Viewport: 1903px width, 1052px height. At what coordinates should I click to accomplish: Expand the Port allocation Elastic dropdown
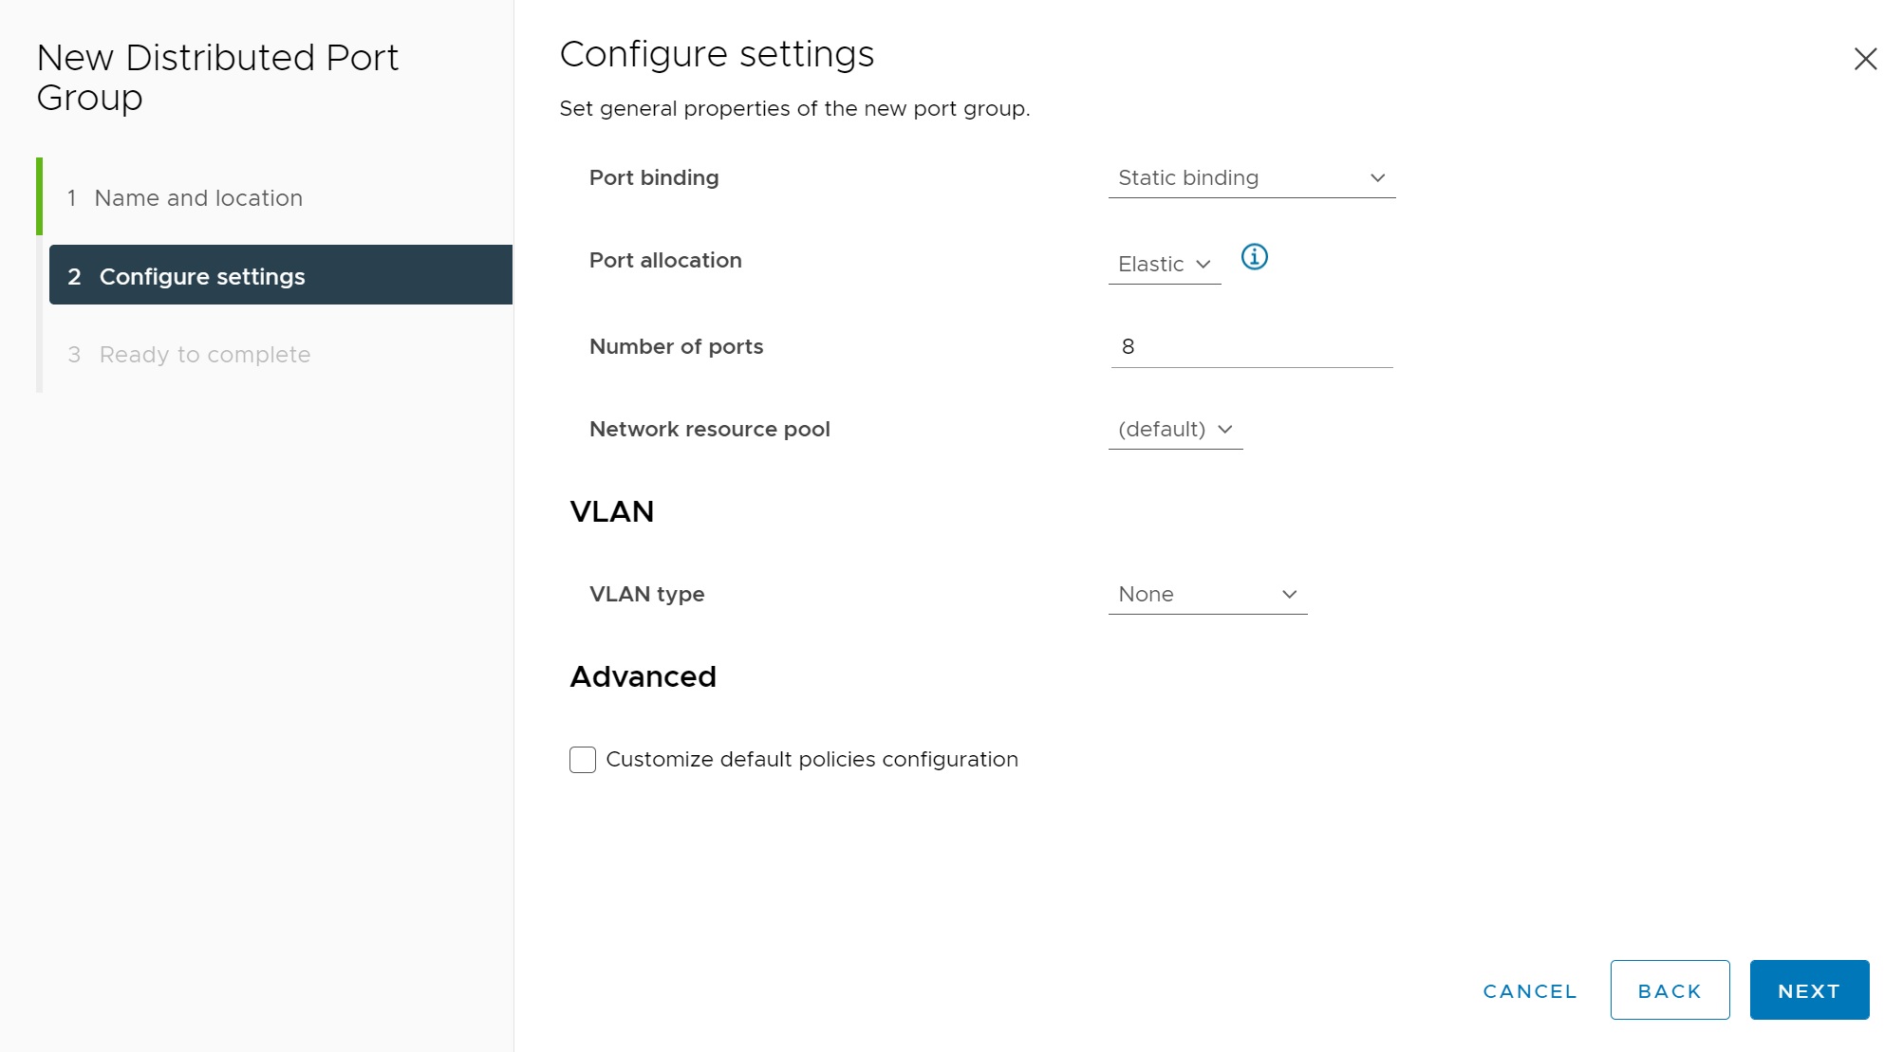tap(1164, 264)
